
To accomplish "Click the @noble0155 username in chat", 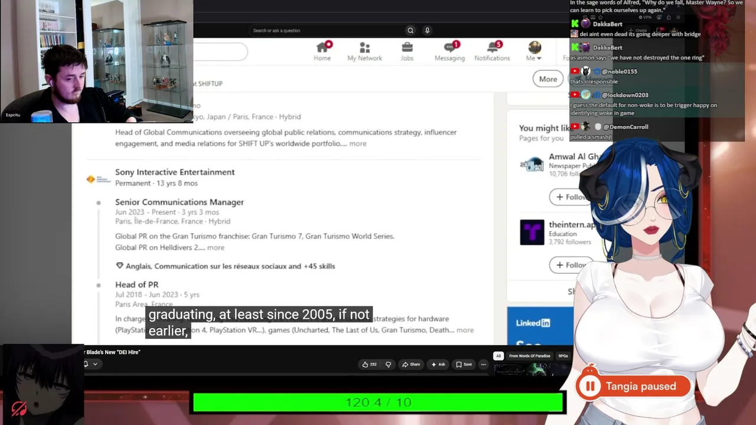I will coord(619,71).
